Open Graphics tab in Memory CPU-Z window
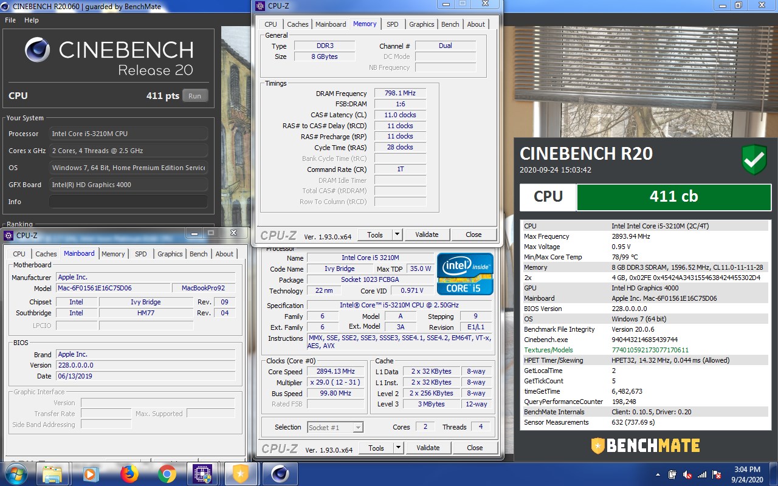The width and height of the screenshot is (778, 486). 422,24
